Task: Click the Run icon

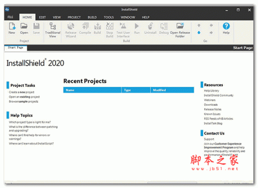Action: (137, 26)
